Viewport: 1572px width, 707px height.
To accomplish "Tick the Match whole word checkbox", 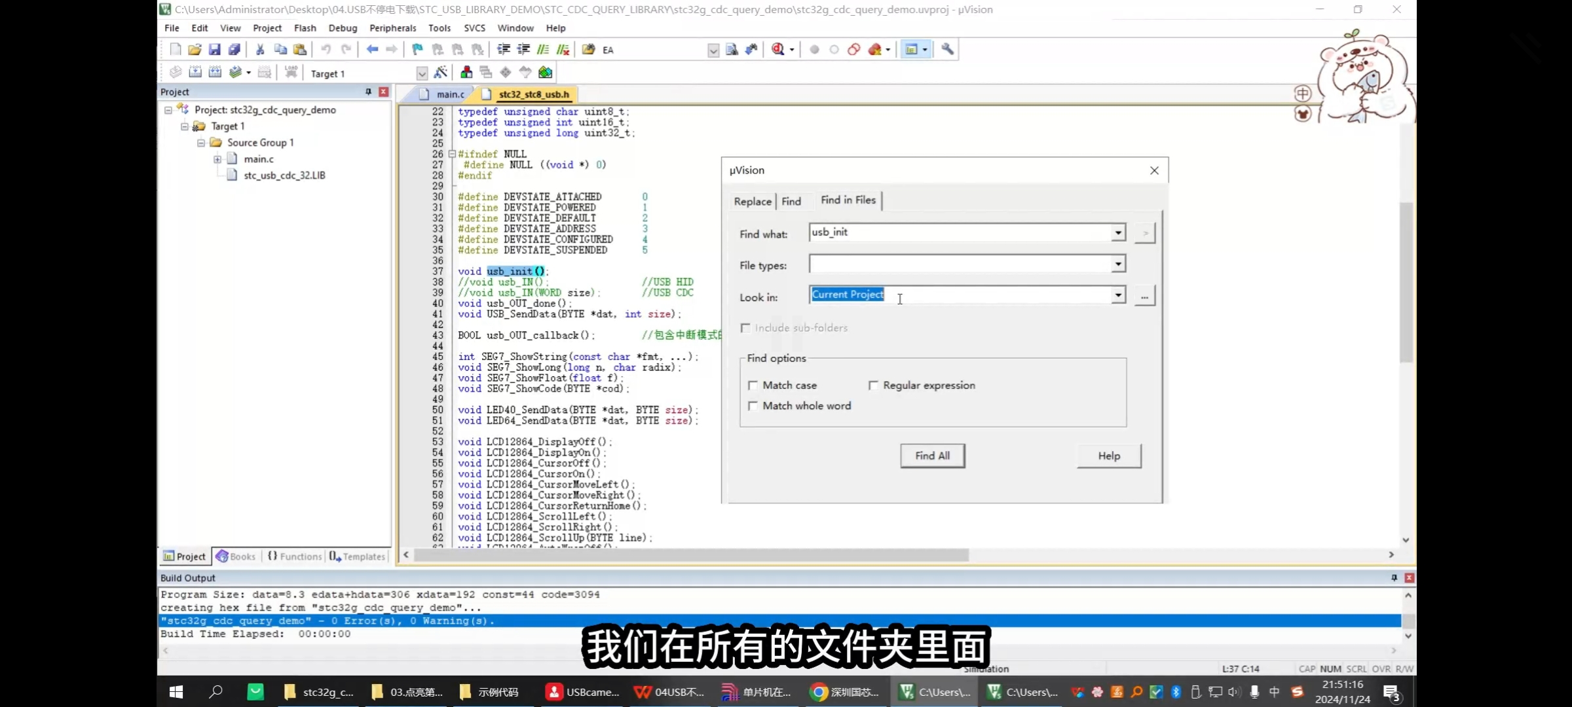I will pos(753,406).
